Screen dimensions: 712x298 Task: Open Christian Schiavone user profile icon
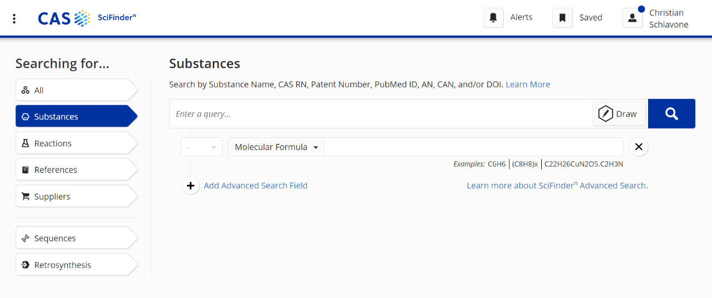point(632,18)
